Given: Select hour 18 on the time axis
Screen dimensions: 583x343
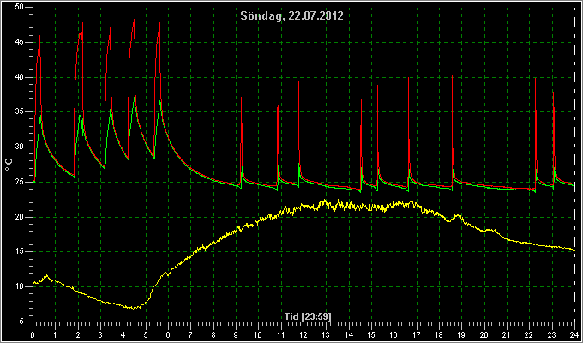Looking at the screenshot, I should tap(439, 334).
